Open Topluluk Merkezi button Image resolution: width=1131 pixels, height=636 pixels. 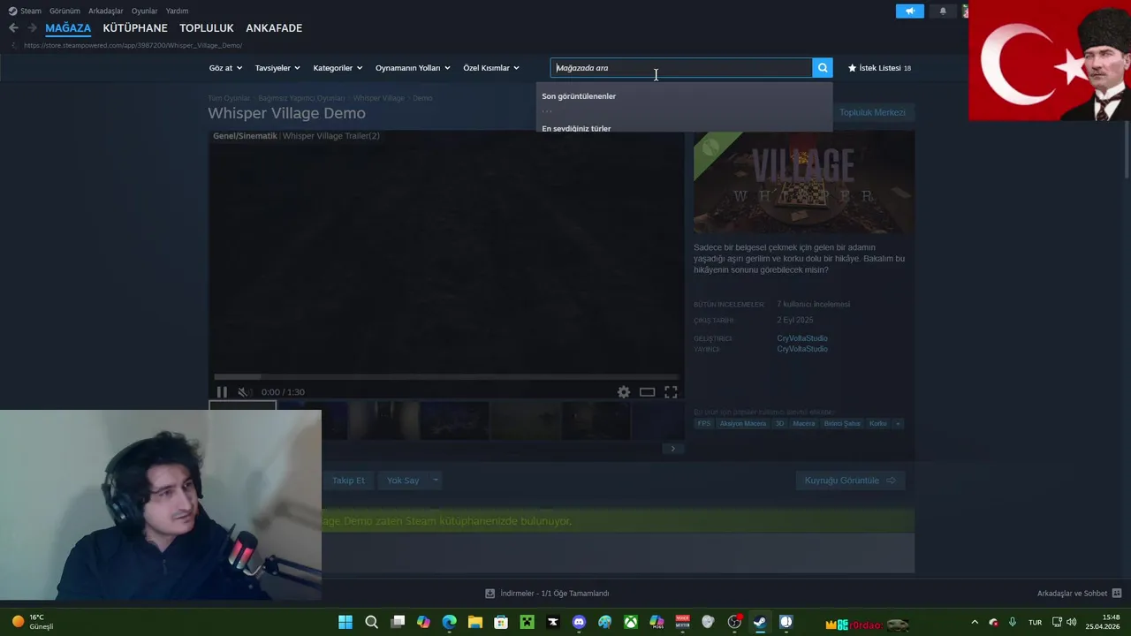coord(872,112)
